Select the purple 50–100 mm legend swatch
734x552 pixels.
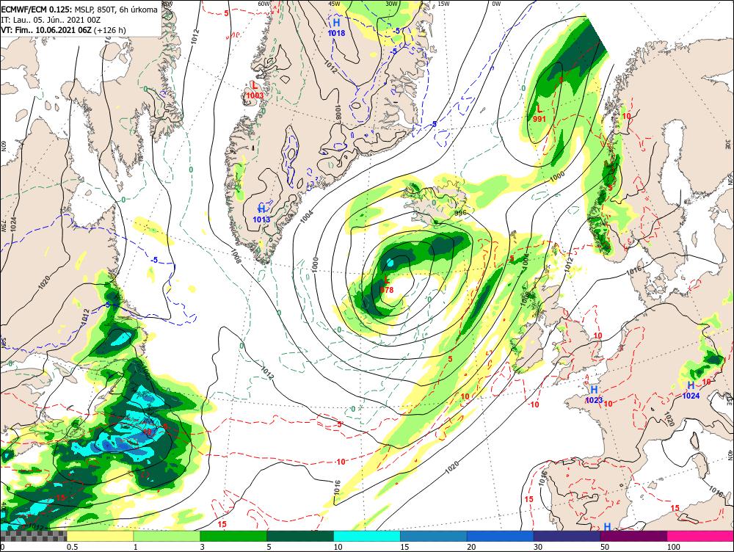[633, 536]
